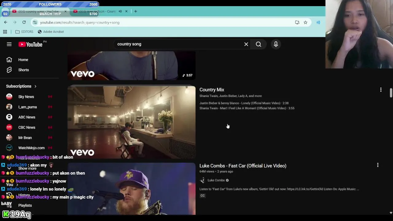Bookmark this page with star icon
This screenshot has height=221, width=393.
click(x=305, y=22)
